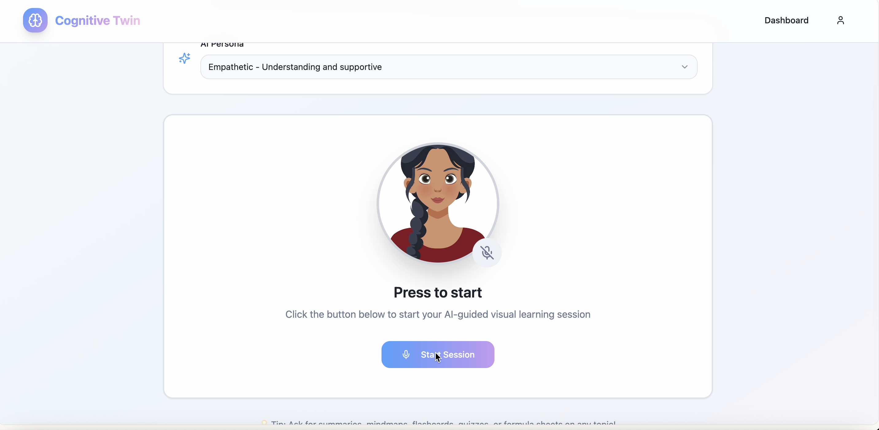The width and height of the screenshot is (879, 430).
Task: Click the AI Persona label
Action: coord(222,45)
